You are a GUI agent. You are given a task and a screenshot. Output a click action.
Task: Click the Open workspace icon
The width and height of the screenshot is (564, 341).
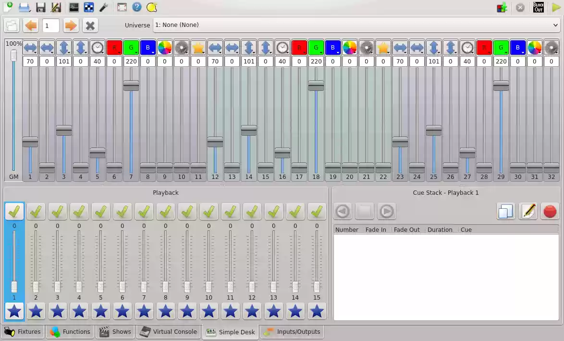coord(24,7)
